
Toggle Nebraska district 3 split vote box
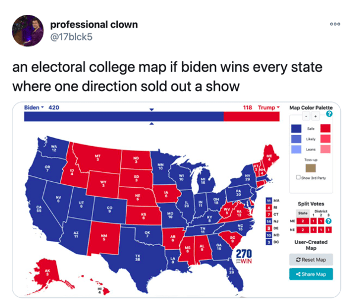(328, 230)
